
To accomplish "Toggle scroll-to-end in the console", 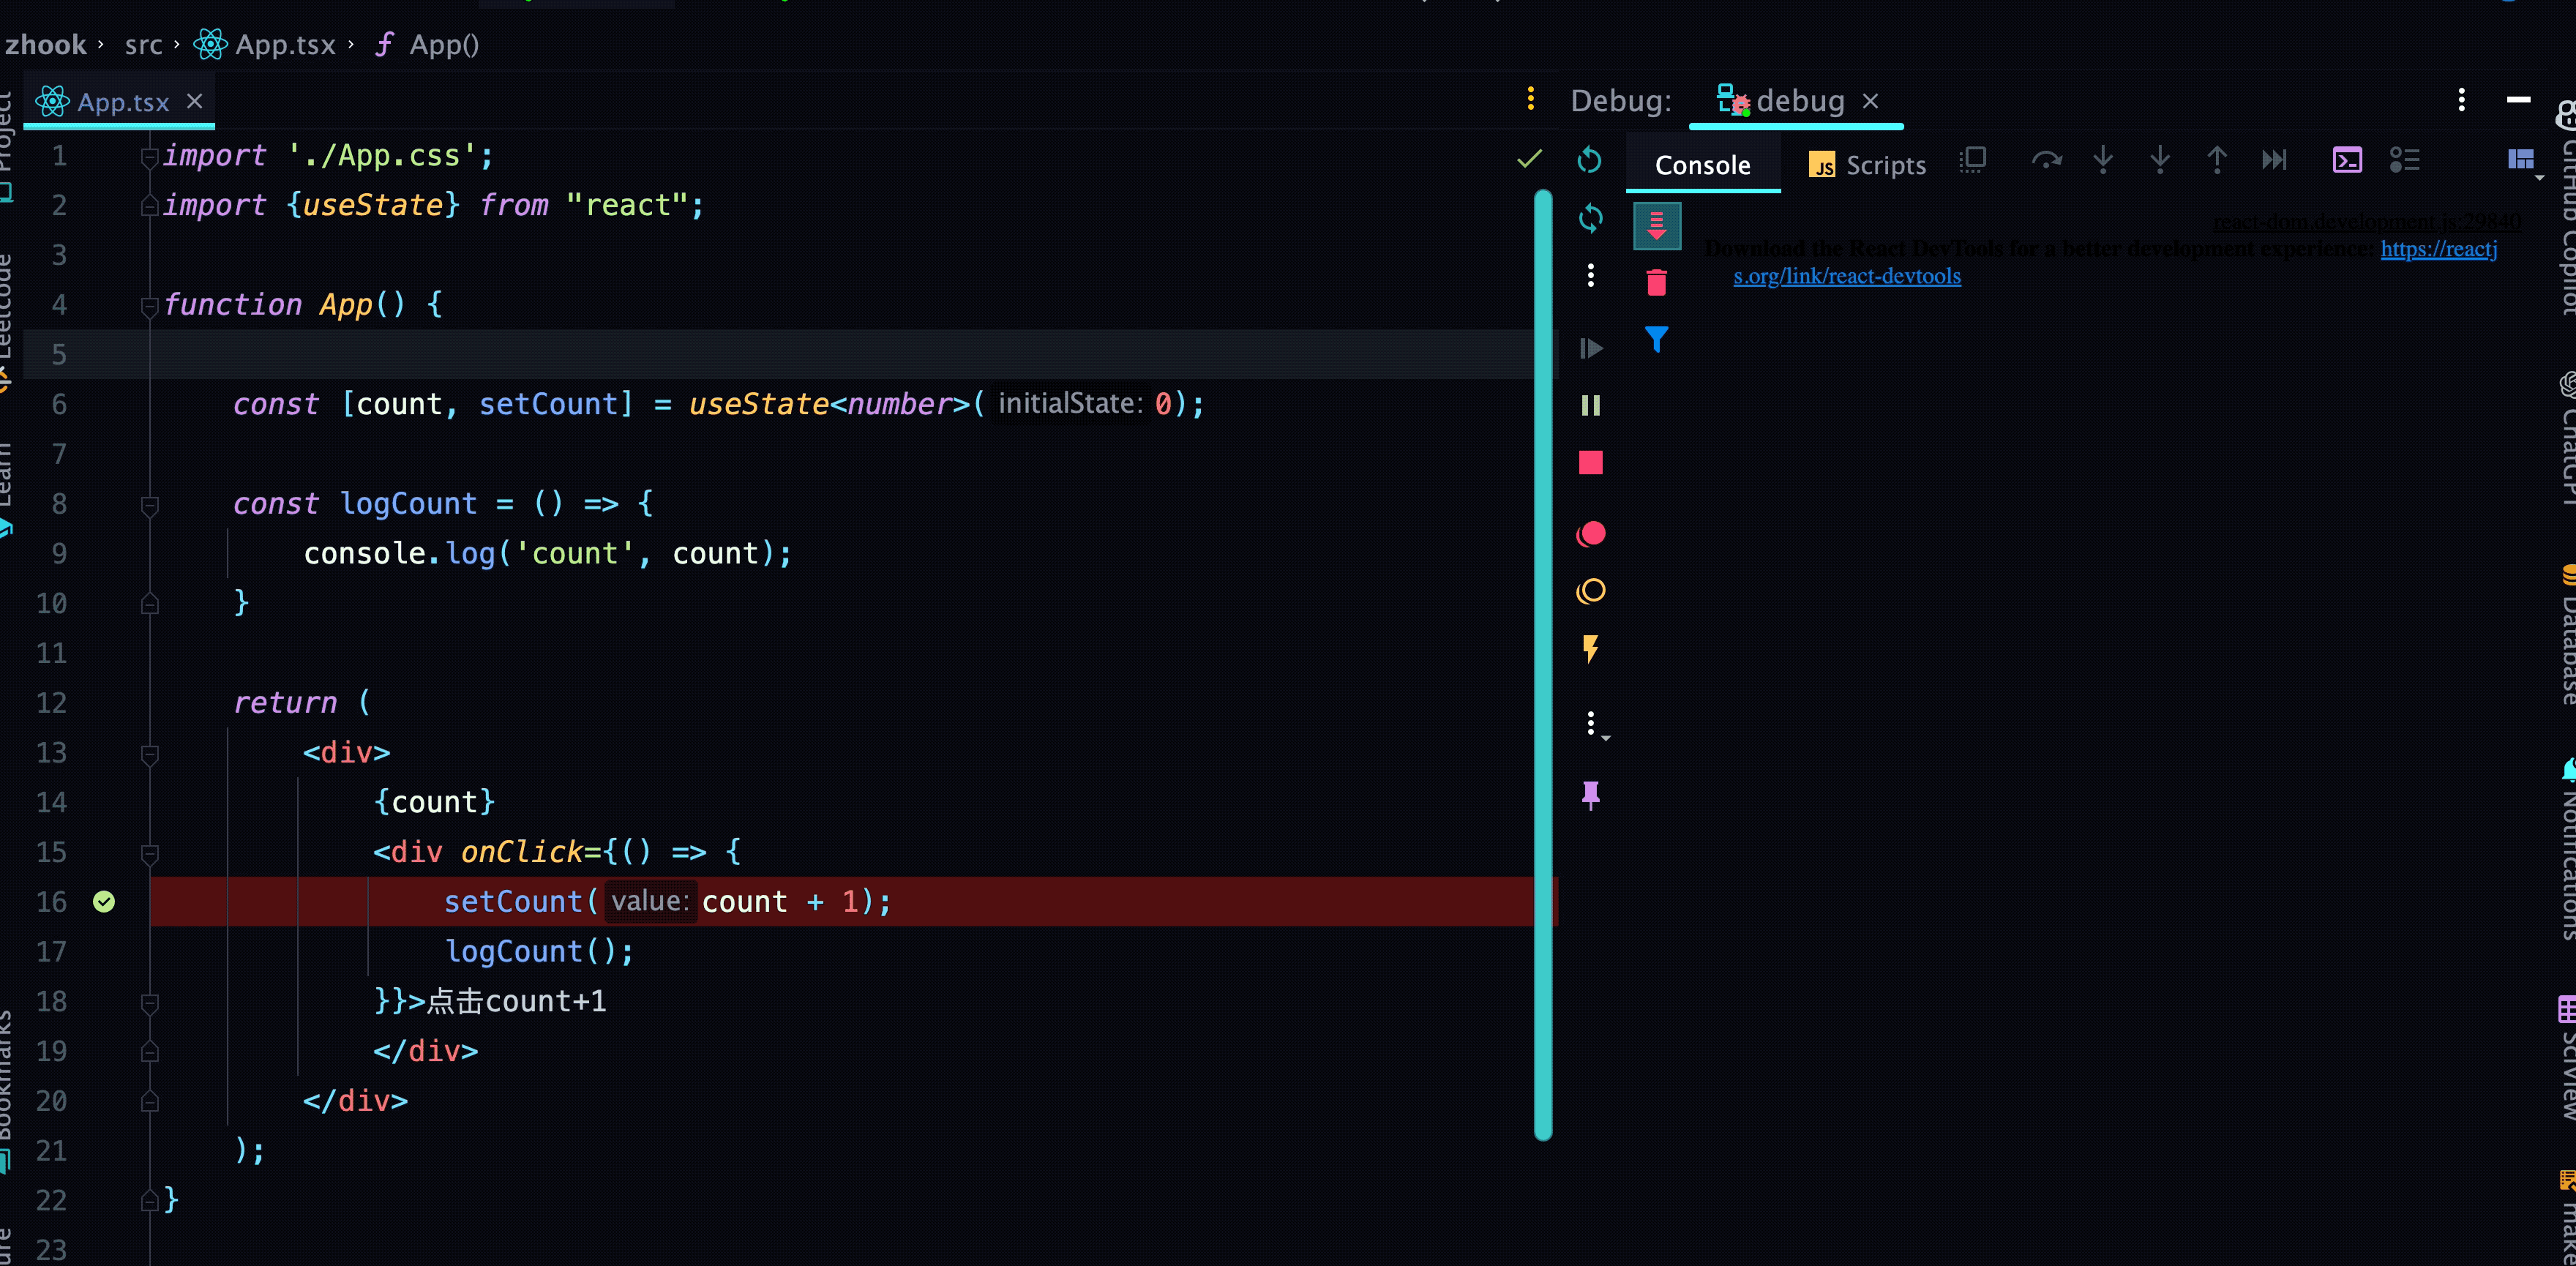I will pyautogui.click(x=1657, y=225).
